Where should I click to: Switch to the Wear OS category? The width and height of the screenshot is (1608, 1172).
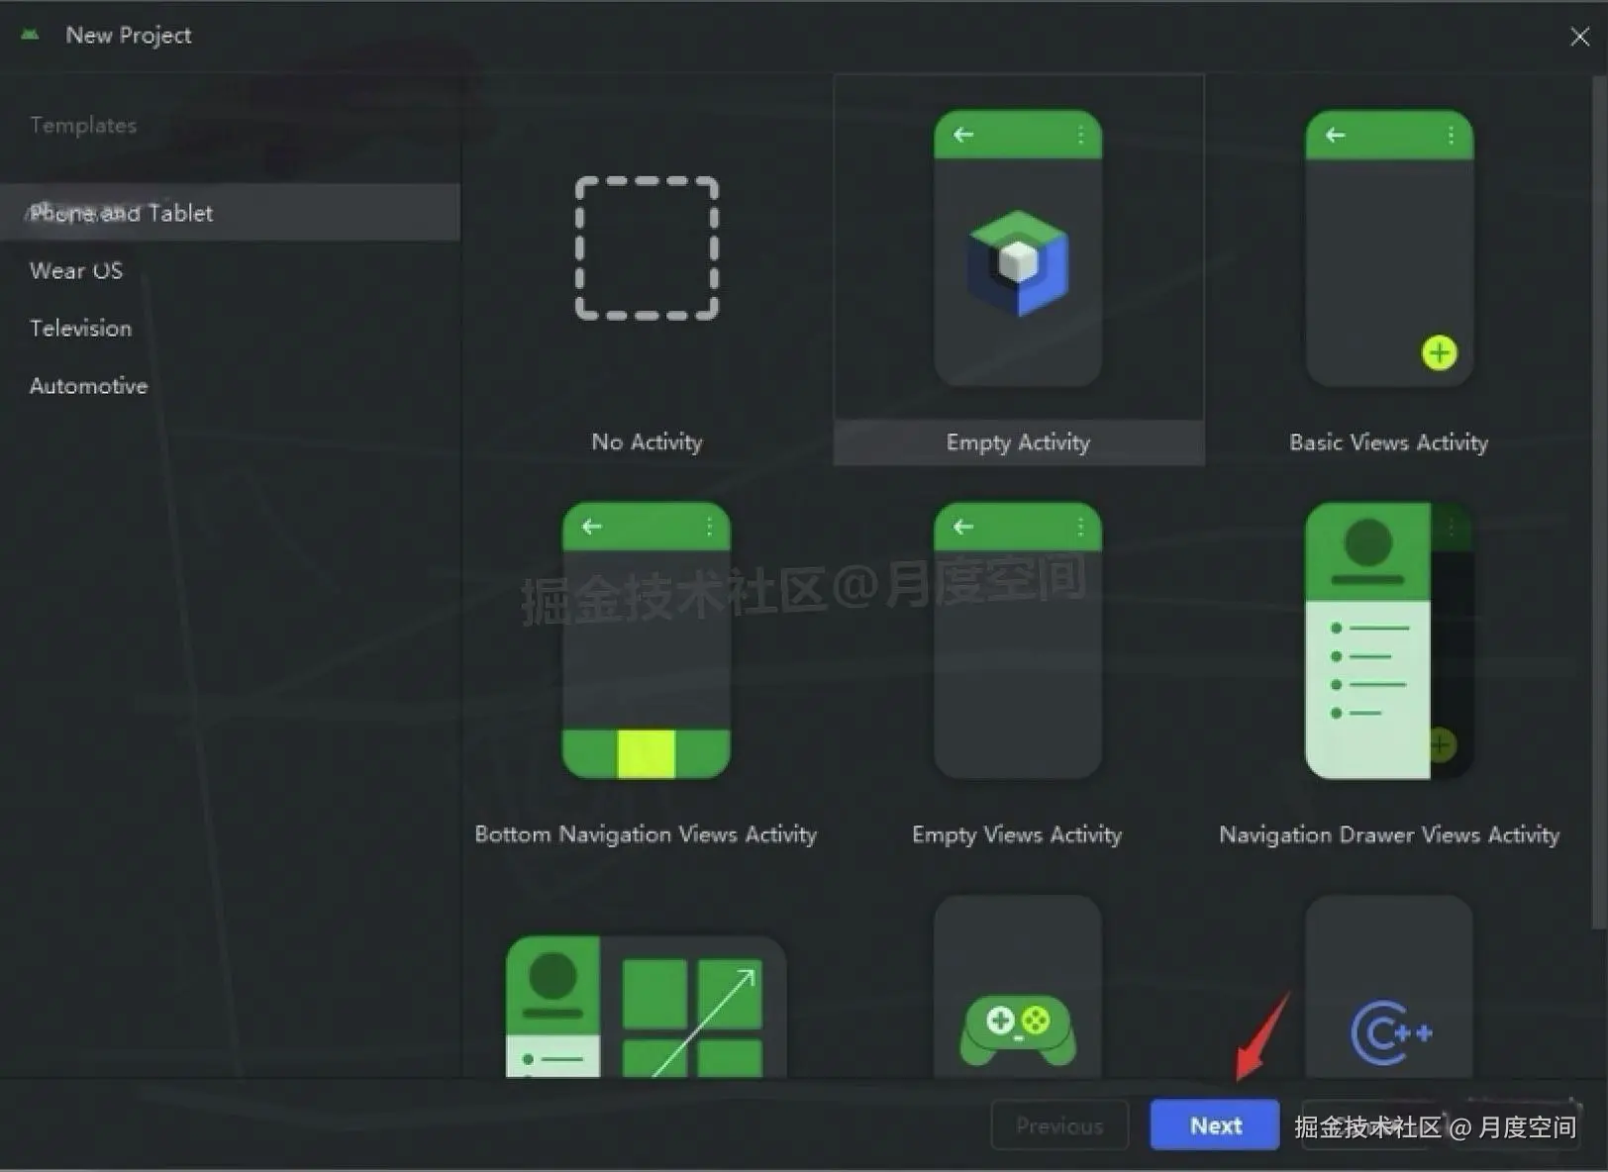tap(76, 270)
